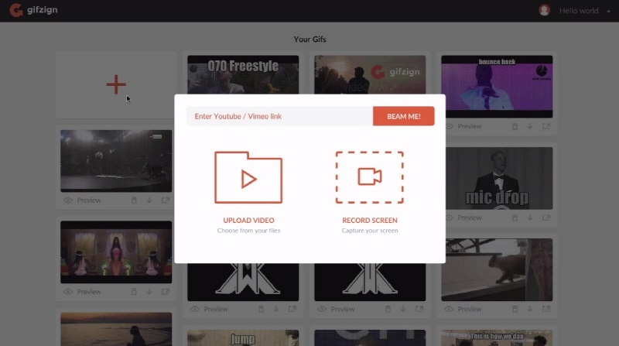The width and height of the screenshot is (619, 346).
Task: Open the 070 Freestyle gif thumbnail
Action: [243, 74]
